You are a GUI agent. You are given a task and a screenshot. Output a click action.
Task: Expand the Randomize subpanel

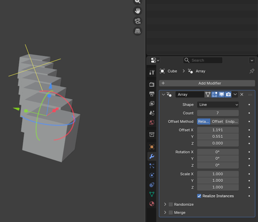point(165,204)
